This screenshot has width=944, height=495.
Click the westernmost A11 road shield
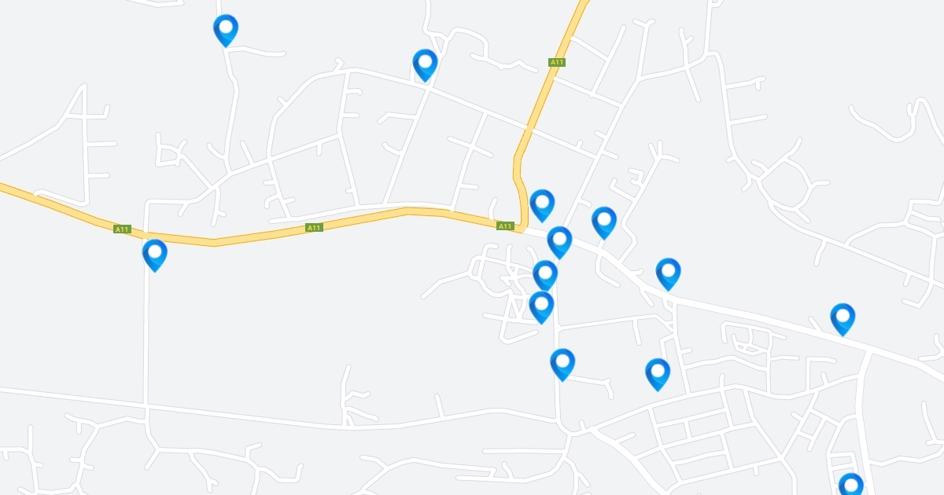(x=122, y=229)
